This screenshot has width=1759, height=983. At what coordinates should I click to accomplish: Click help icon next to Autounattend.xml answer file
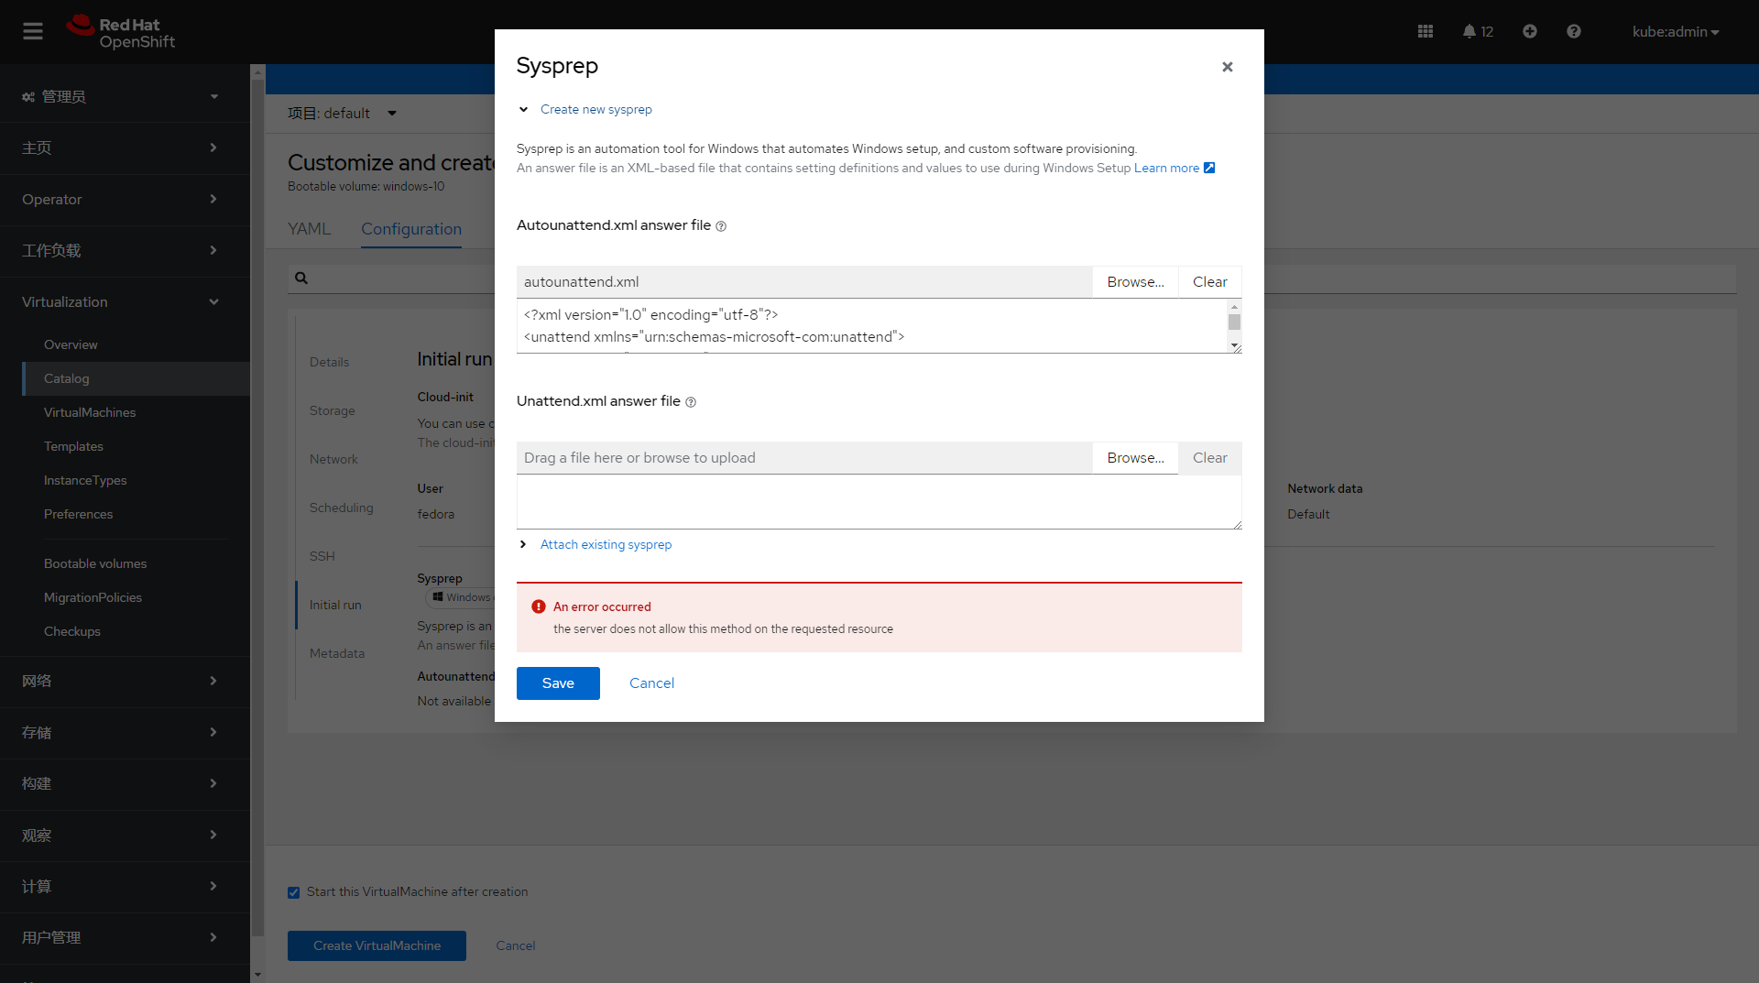721,226
